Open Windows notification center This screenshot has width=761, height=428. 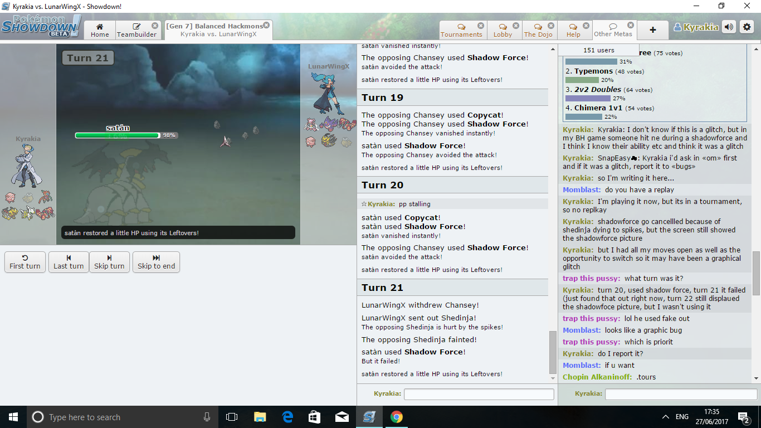[x=743, y=417]
